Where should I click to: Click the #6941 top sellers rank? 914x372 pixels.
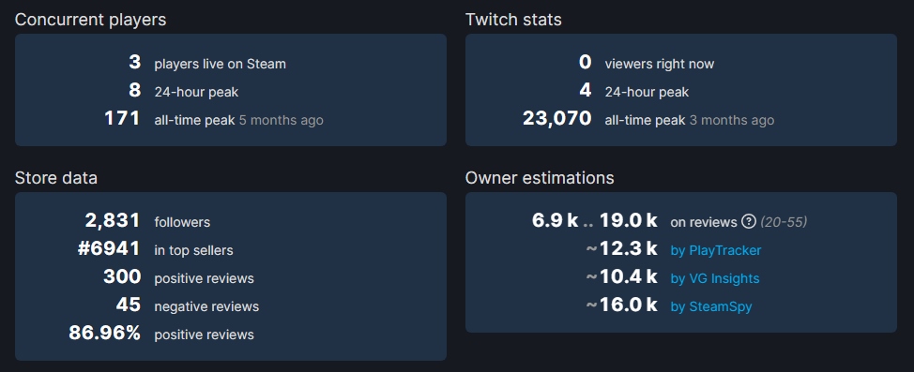click(x=109, y=248)
